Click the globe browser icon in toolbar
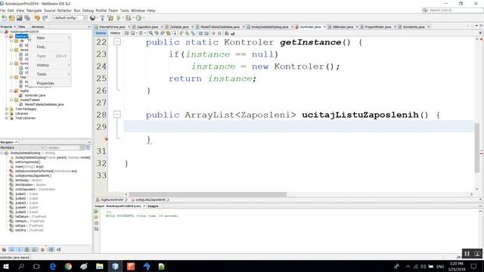The width and height of the screenshot is (484, 272). 92,18
